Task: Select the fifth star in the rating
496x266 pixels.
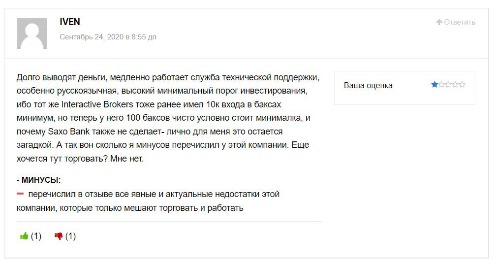Action: [462, 85]
